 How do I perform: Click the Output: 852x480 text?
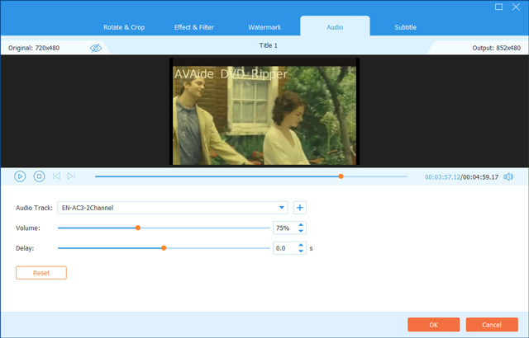click(496, 48)
